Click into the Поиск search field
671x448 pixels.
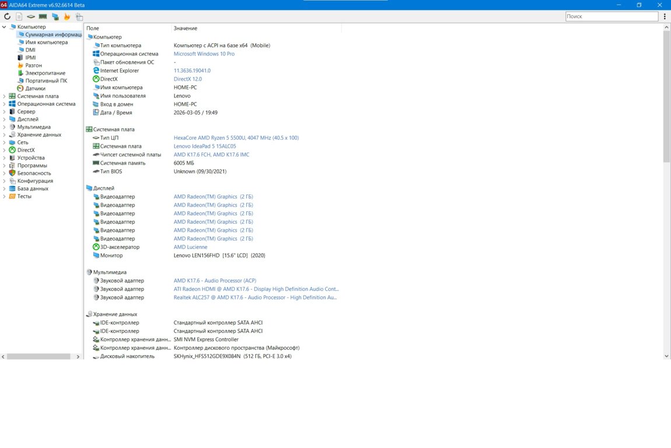[x=613, y=16]
